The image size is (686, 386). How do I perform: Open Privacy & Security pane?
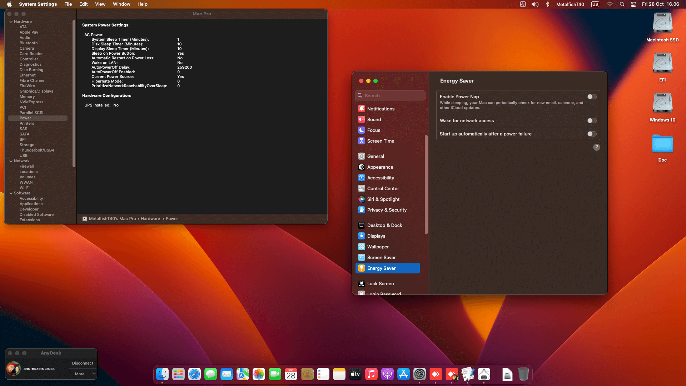[387, 210]
